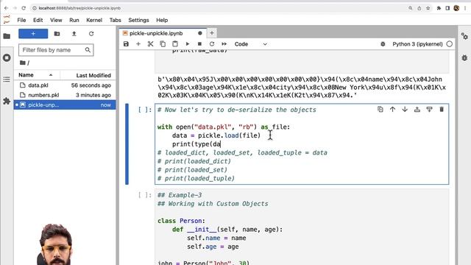
Task: Sort files by Last Modified column
Action: coord(88,75)
